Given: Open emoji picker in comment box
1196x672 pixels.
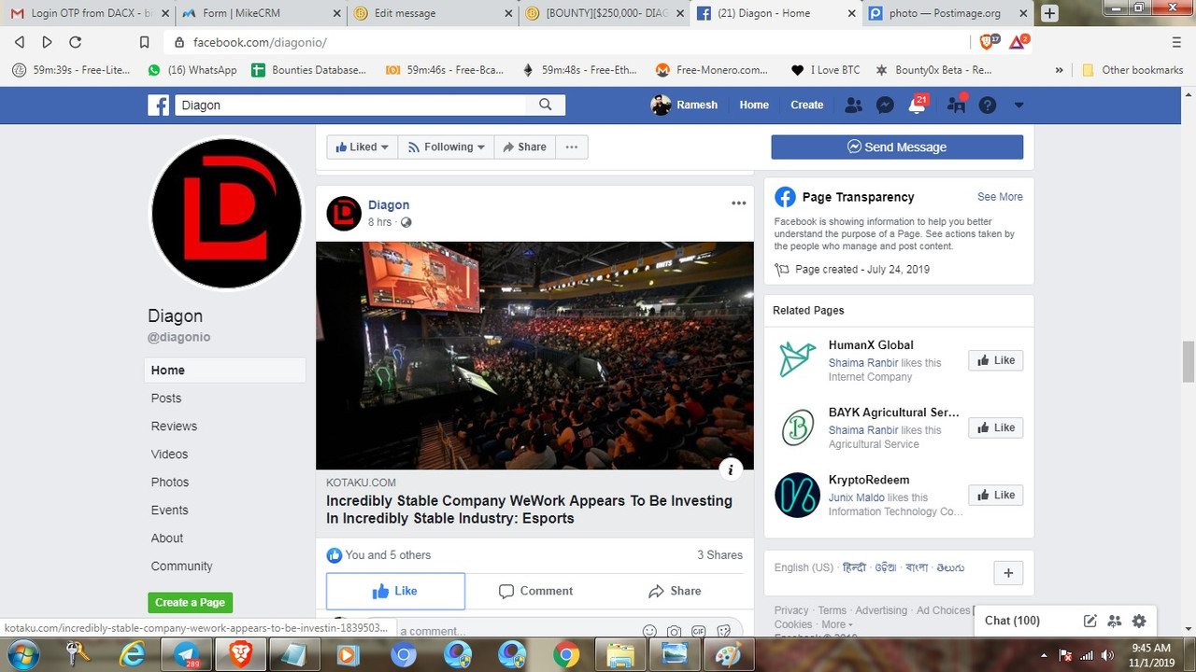Looking at the screenshot, I should pyautogui.click(x=649, y=631).
